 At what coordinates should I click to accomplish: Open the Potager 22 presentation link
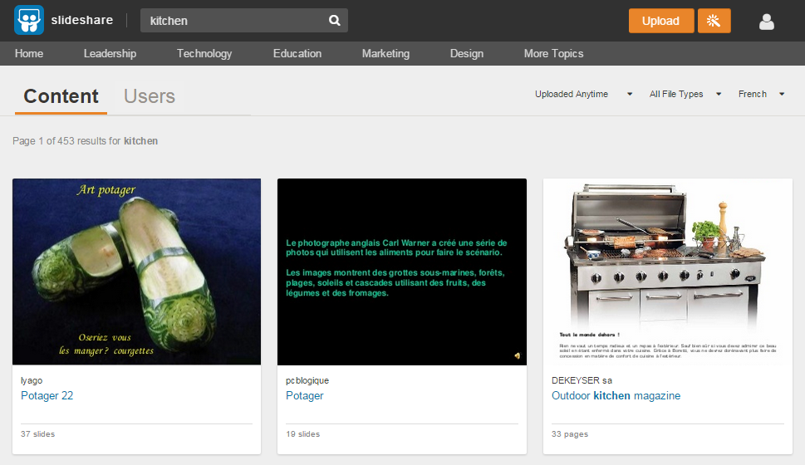[x=47, y=396]
